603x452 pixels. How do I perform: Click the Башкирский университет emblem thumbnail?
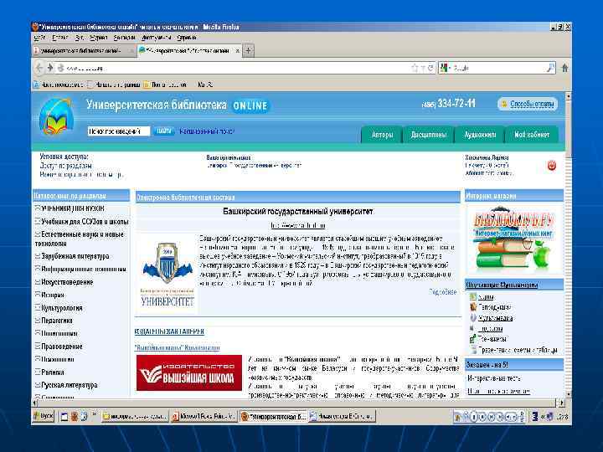click(167, 274)
